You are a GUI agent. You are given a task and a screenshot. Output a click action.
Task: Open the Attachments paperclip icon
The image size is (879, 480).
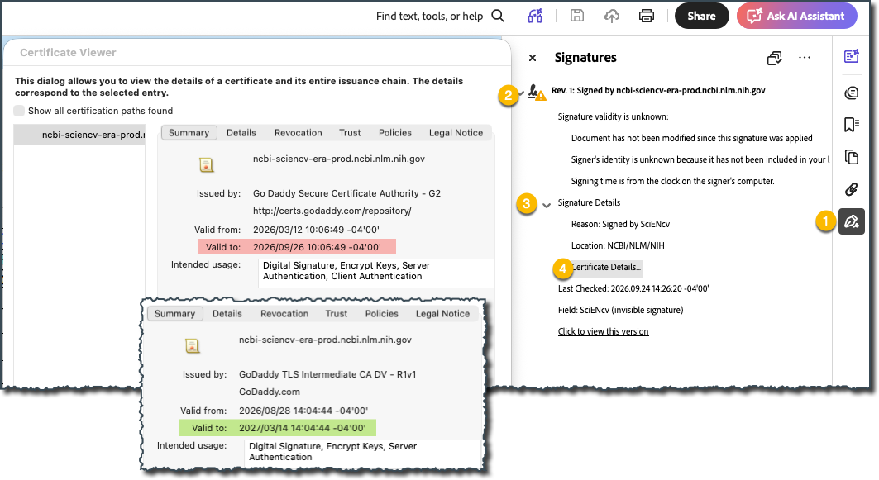pos(851,189)
